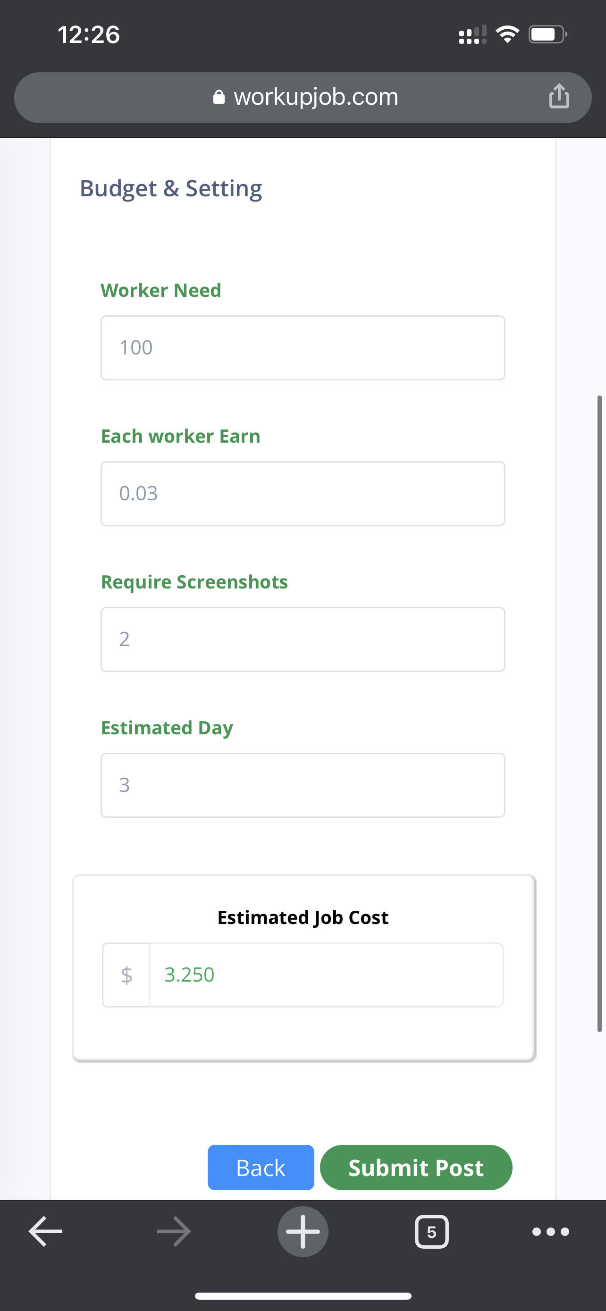The width and height of the screenshot is (606, 1311).
Task: Click the blue Back button
Action: click(261, 1167)
